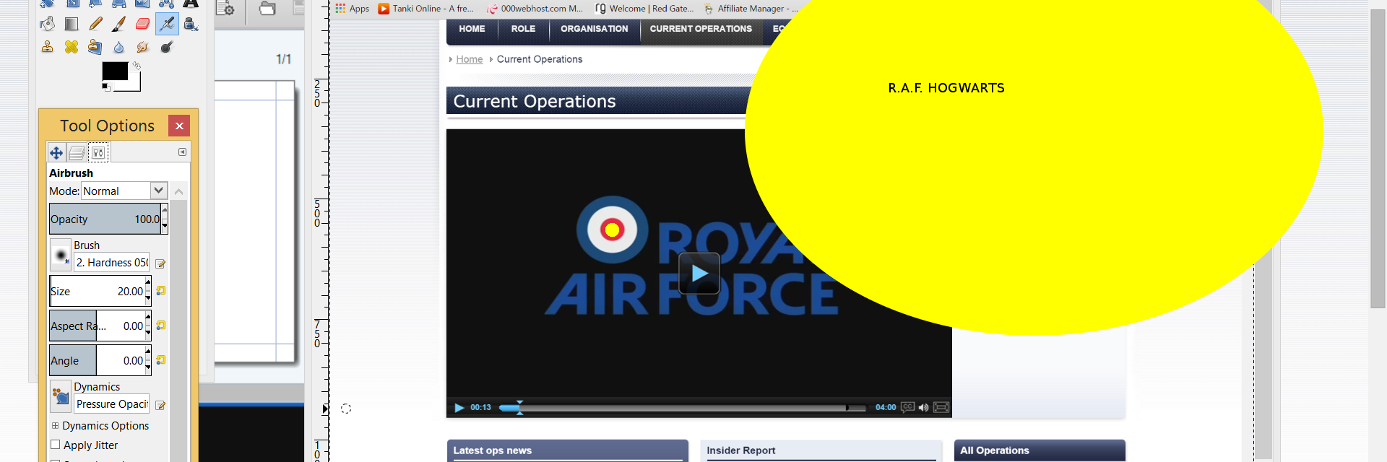Switch to the second dock tab icon
The height and width of the screenshot is (462, 1387).
pyautogui.click(x=77, y=152)
